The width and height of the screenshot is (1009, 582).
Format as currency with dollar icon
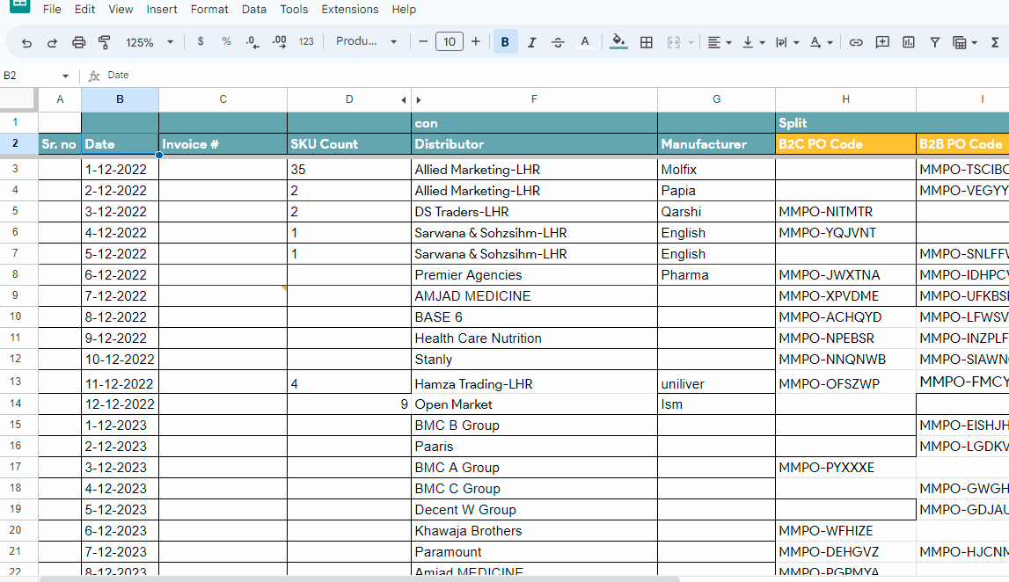click(201, 42)
